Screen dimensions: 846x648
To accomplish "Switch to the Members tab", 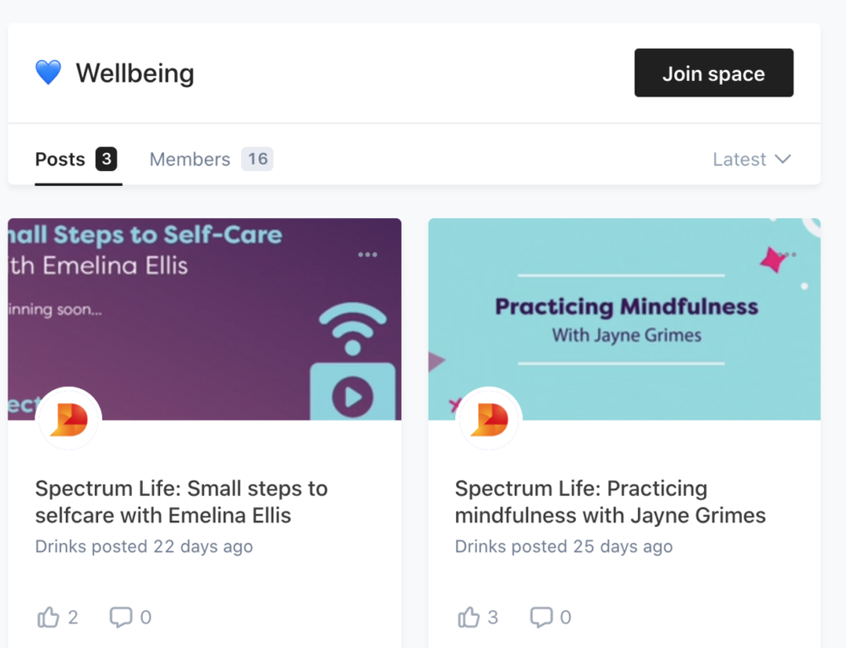I will coord(211,159).
